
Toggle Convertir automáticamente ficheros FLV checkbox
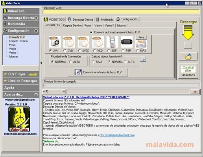[91, 32]
